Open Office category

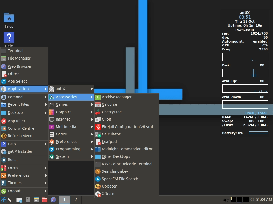click(x=71, y=134)
